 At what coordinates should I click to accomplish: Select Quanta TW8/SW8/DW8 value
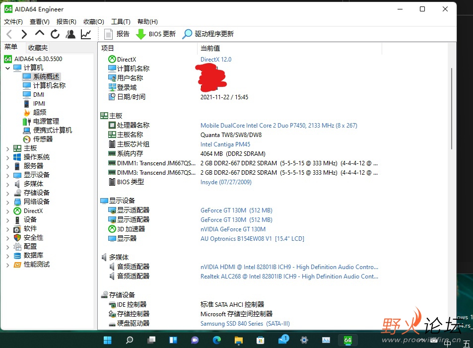coord(231,135)
